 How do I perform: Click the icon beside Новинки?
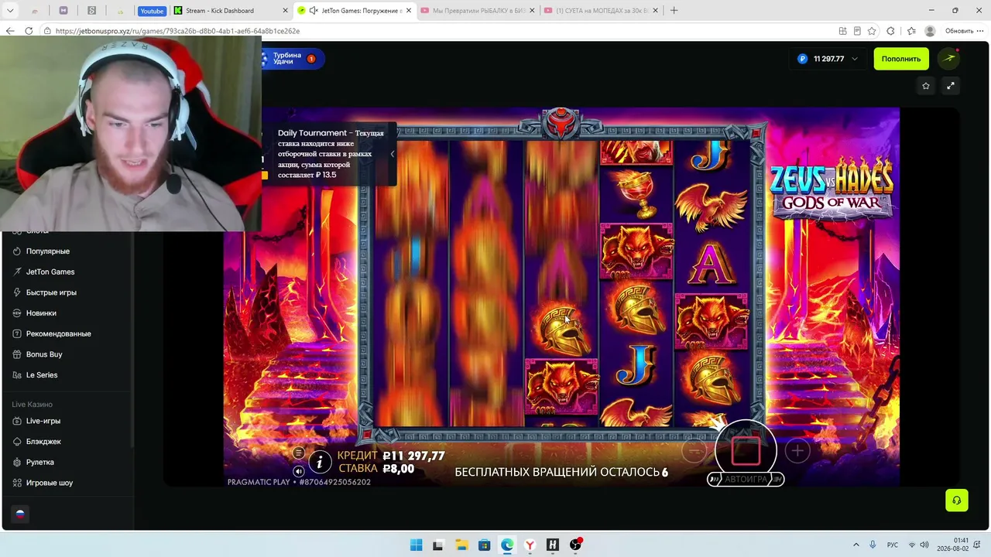(x=18, y=313)
